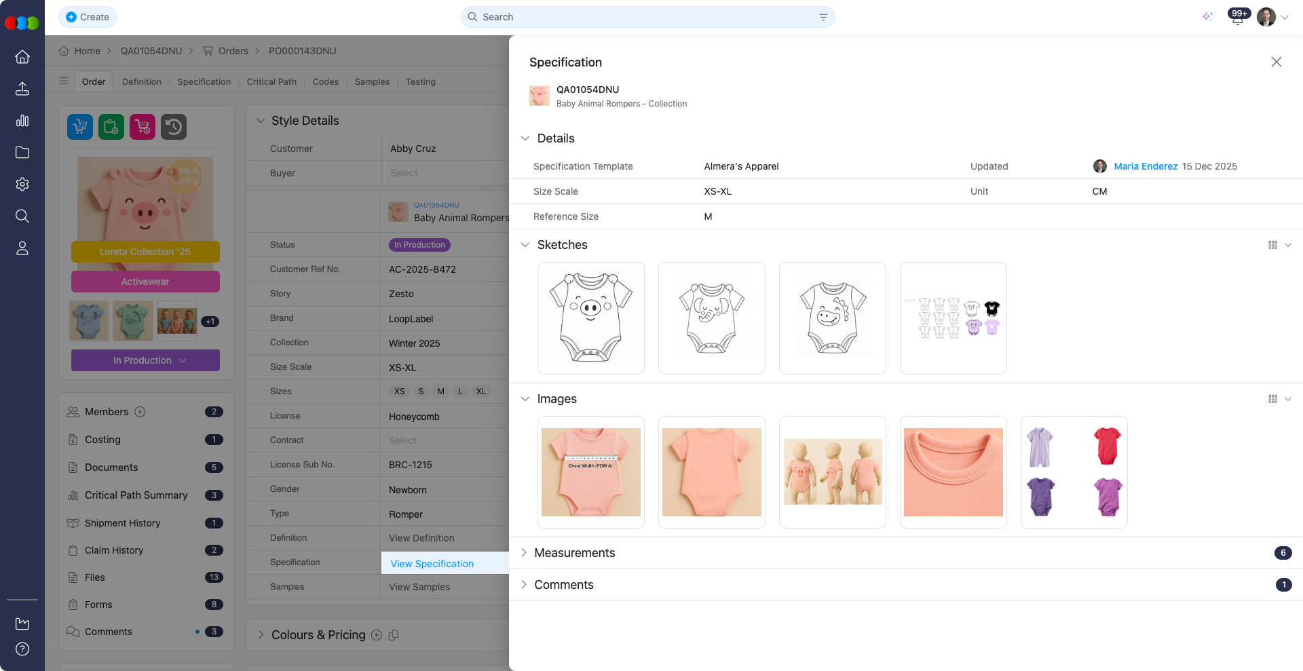Screen dimensions: 1303x671
Task: Open the analytics sidebar icon
Action: [22, 120]
